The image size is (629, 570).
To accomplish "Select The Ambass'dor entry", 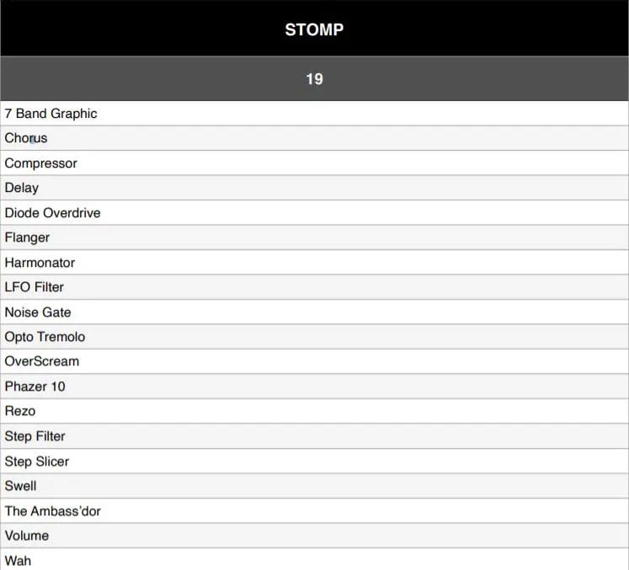I will click(52, 511).
